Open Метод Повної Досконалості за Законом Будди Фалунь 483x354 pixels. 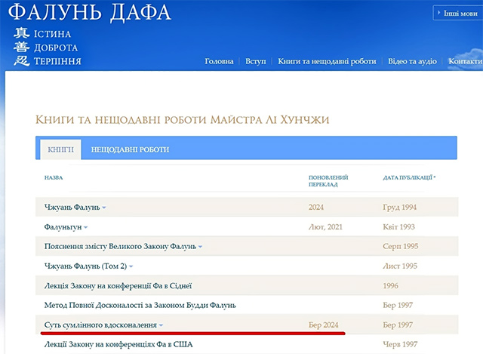(140, 306)
